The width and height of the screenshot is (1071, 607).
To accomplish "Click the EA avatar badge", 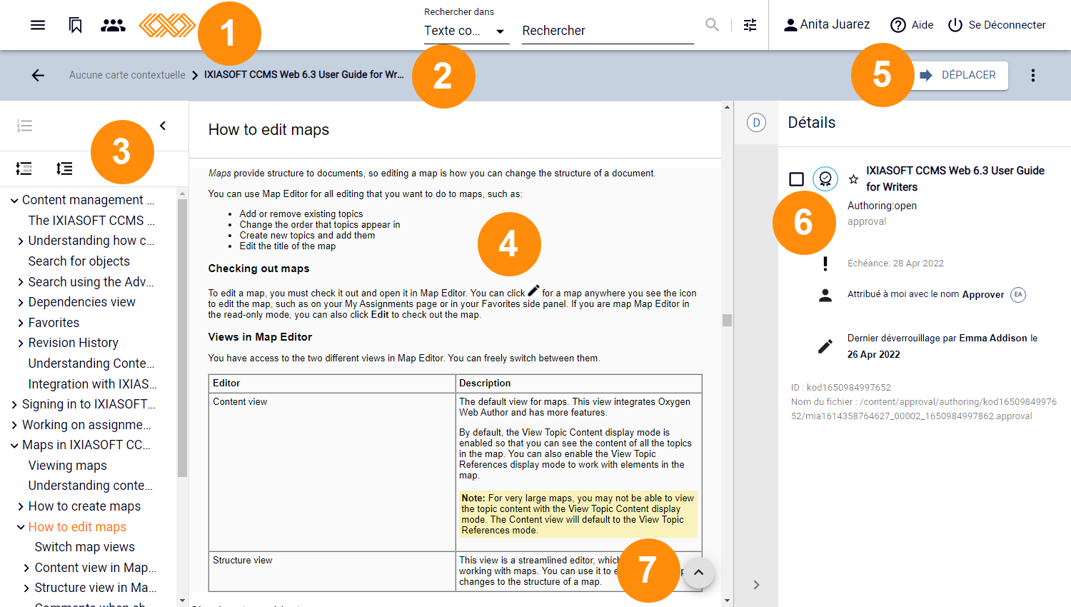I will [1018, 294].
